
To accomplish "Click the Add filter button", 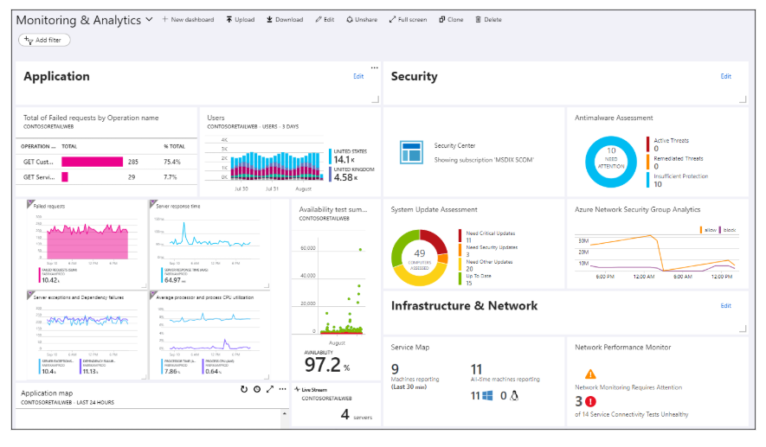I will point(44,40).
